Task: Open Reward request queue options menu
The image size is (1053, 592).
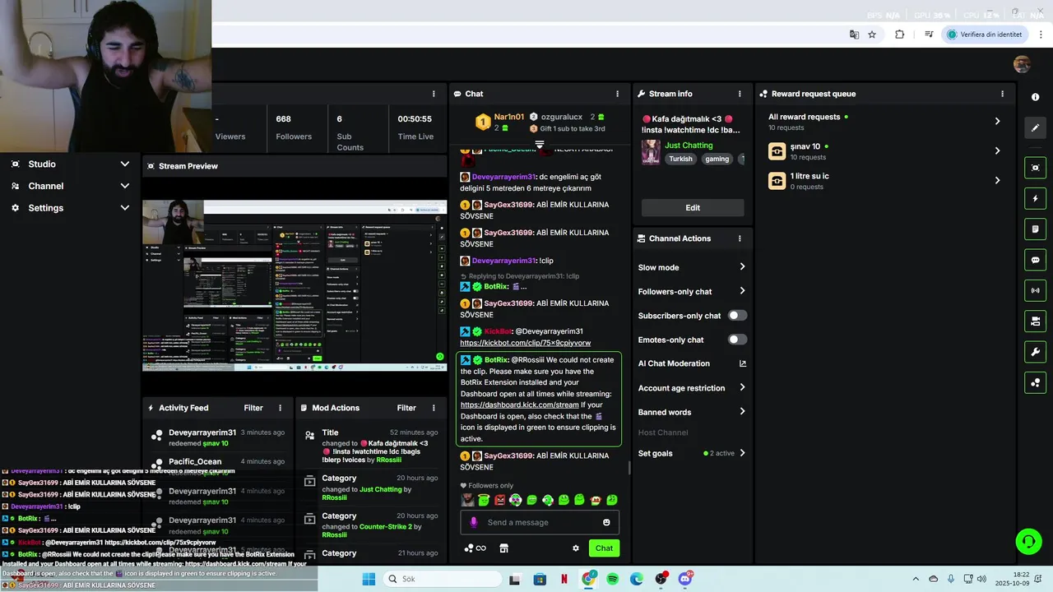Action: point(1002,94)
